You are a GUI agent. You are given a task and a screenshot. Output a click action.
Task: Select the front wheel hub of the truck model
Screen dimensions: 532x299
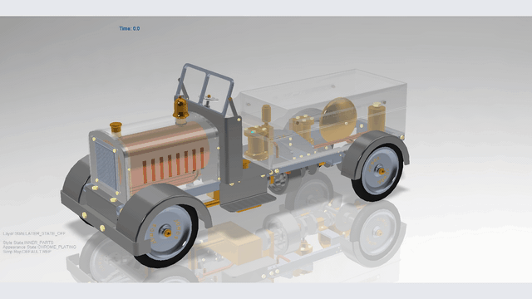pyautogui.click(x=167, y=233)
